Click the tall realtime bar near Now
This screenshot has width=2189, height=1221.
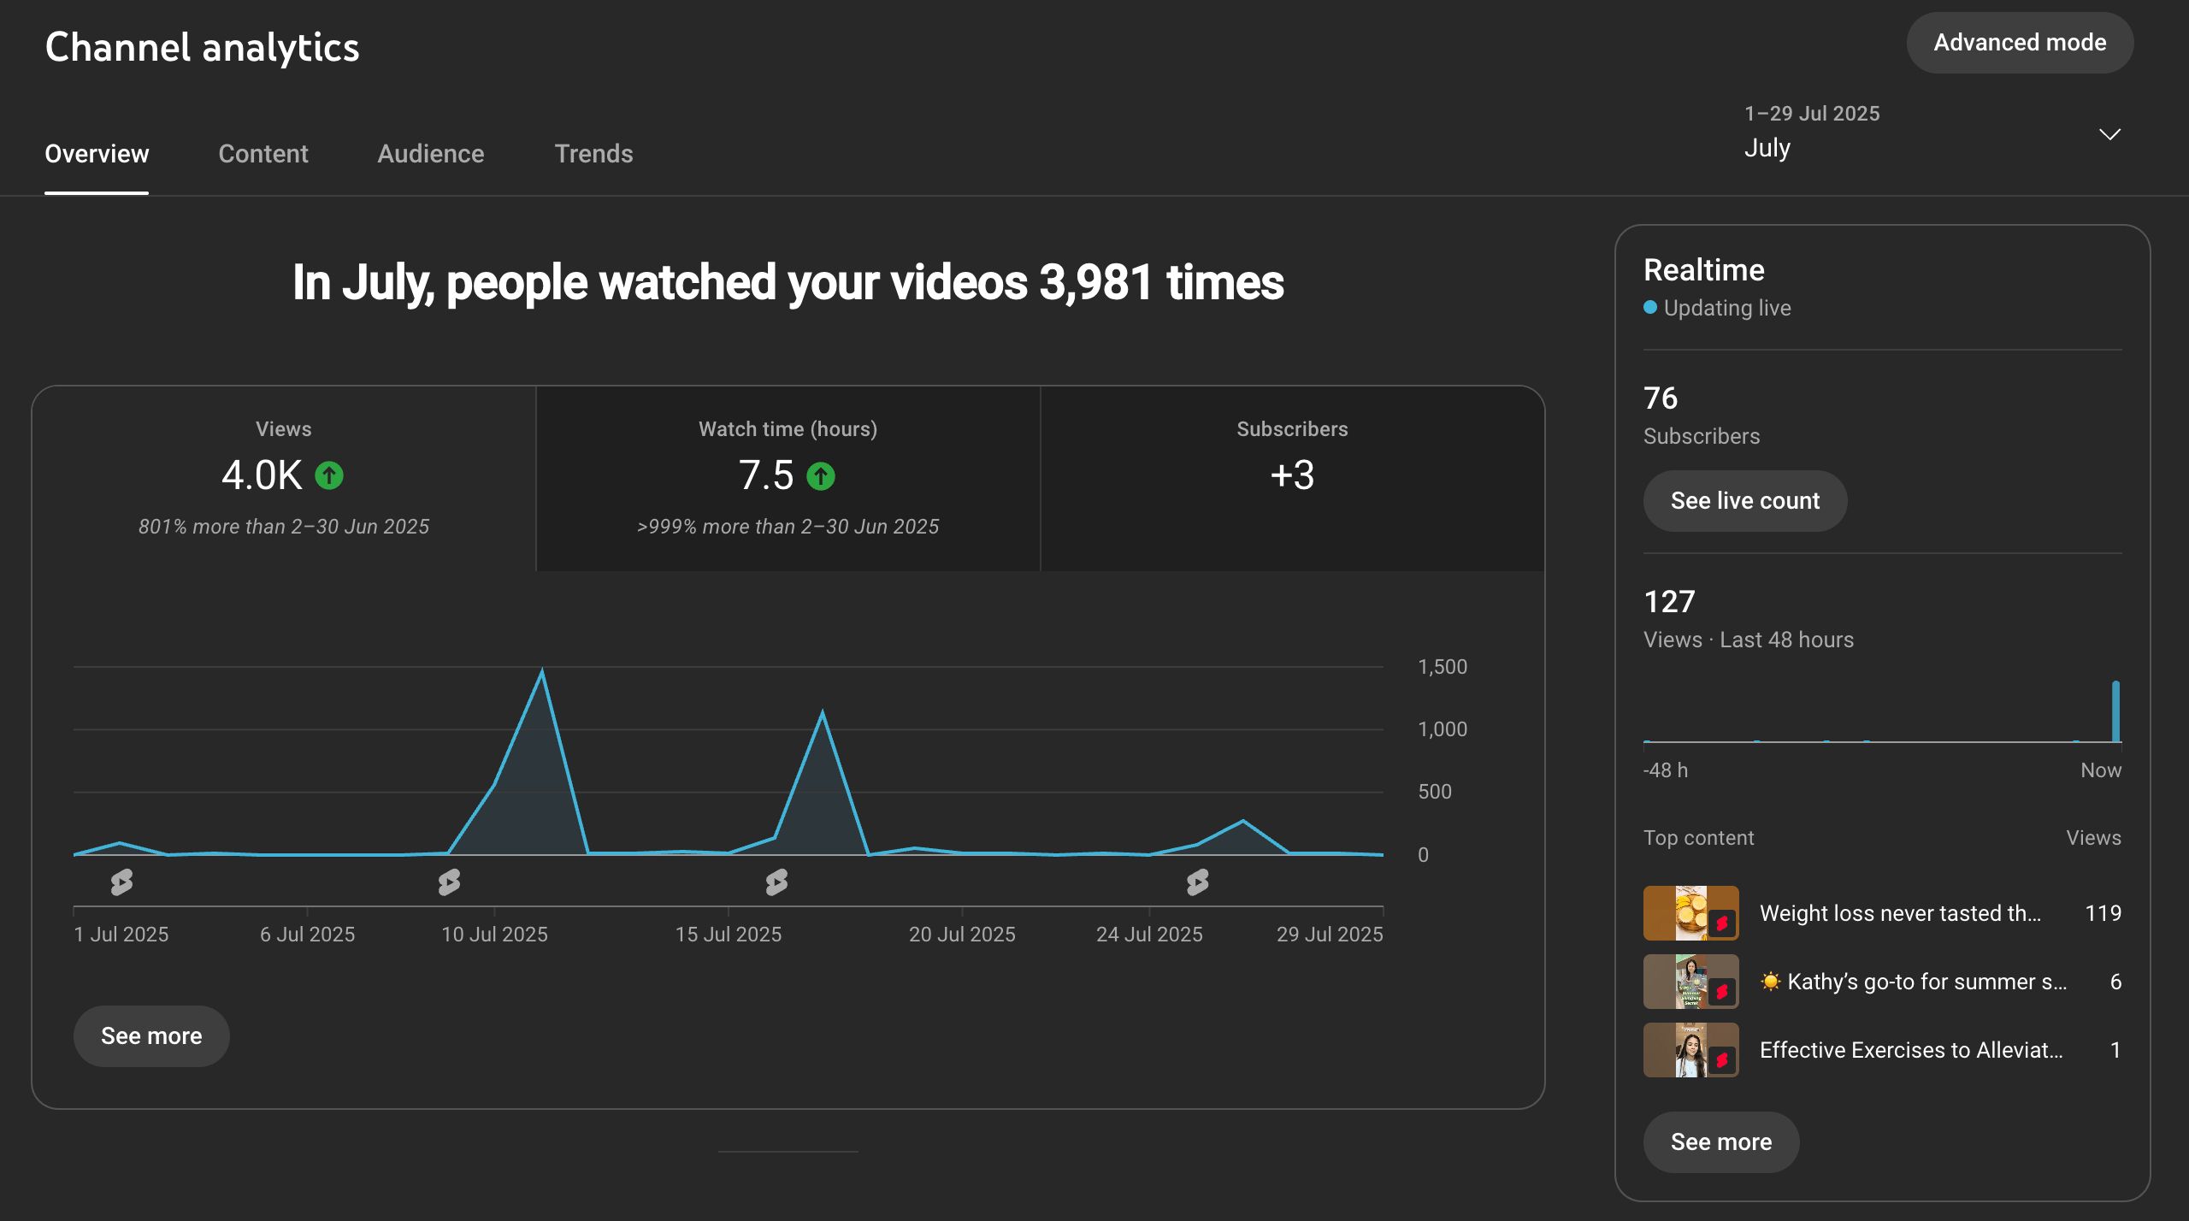(x=2115, y=711)
